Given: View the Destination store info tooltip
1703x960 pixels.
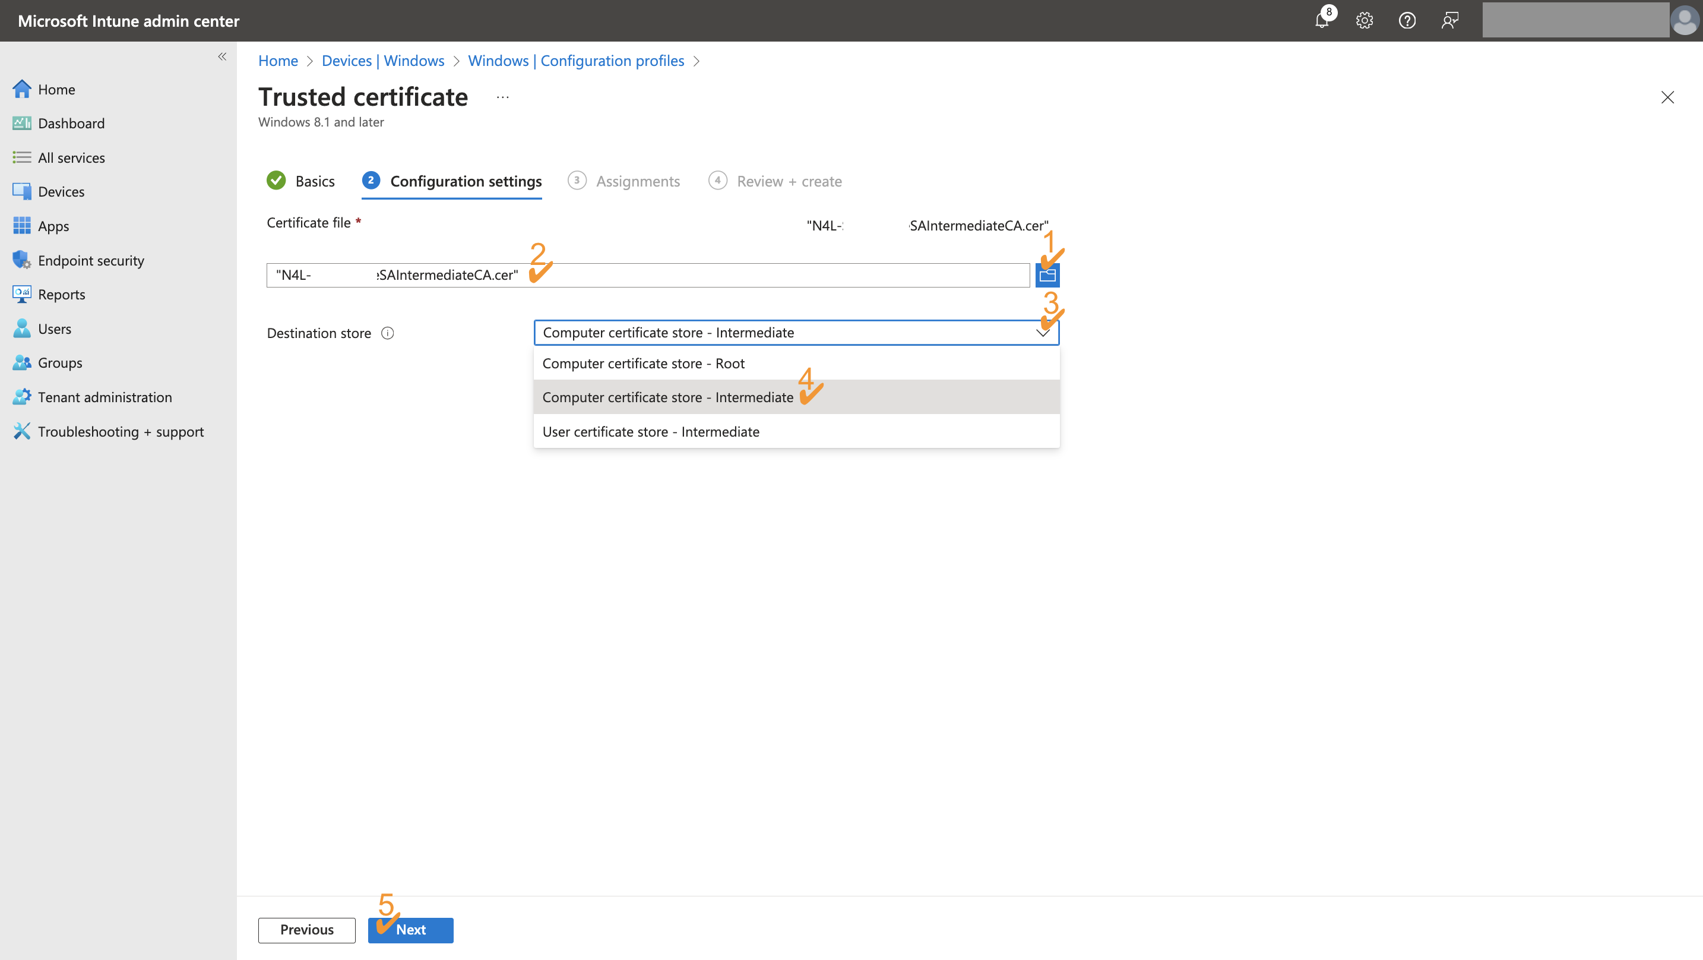Looking at the screenshot, I should click(387, 333).
